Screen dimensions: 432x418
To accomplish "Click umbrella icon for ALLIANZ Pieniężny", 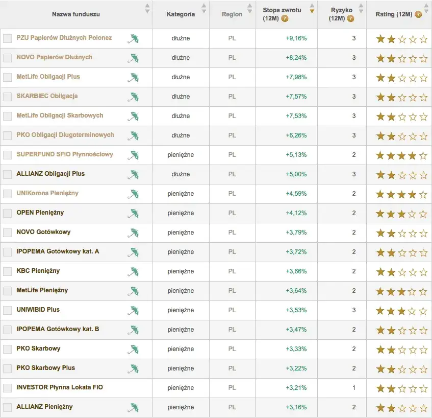I will click(133, 408).
